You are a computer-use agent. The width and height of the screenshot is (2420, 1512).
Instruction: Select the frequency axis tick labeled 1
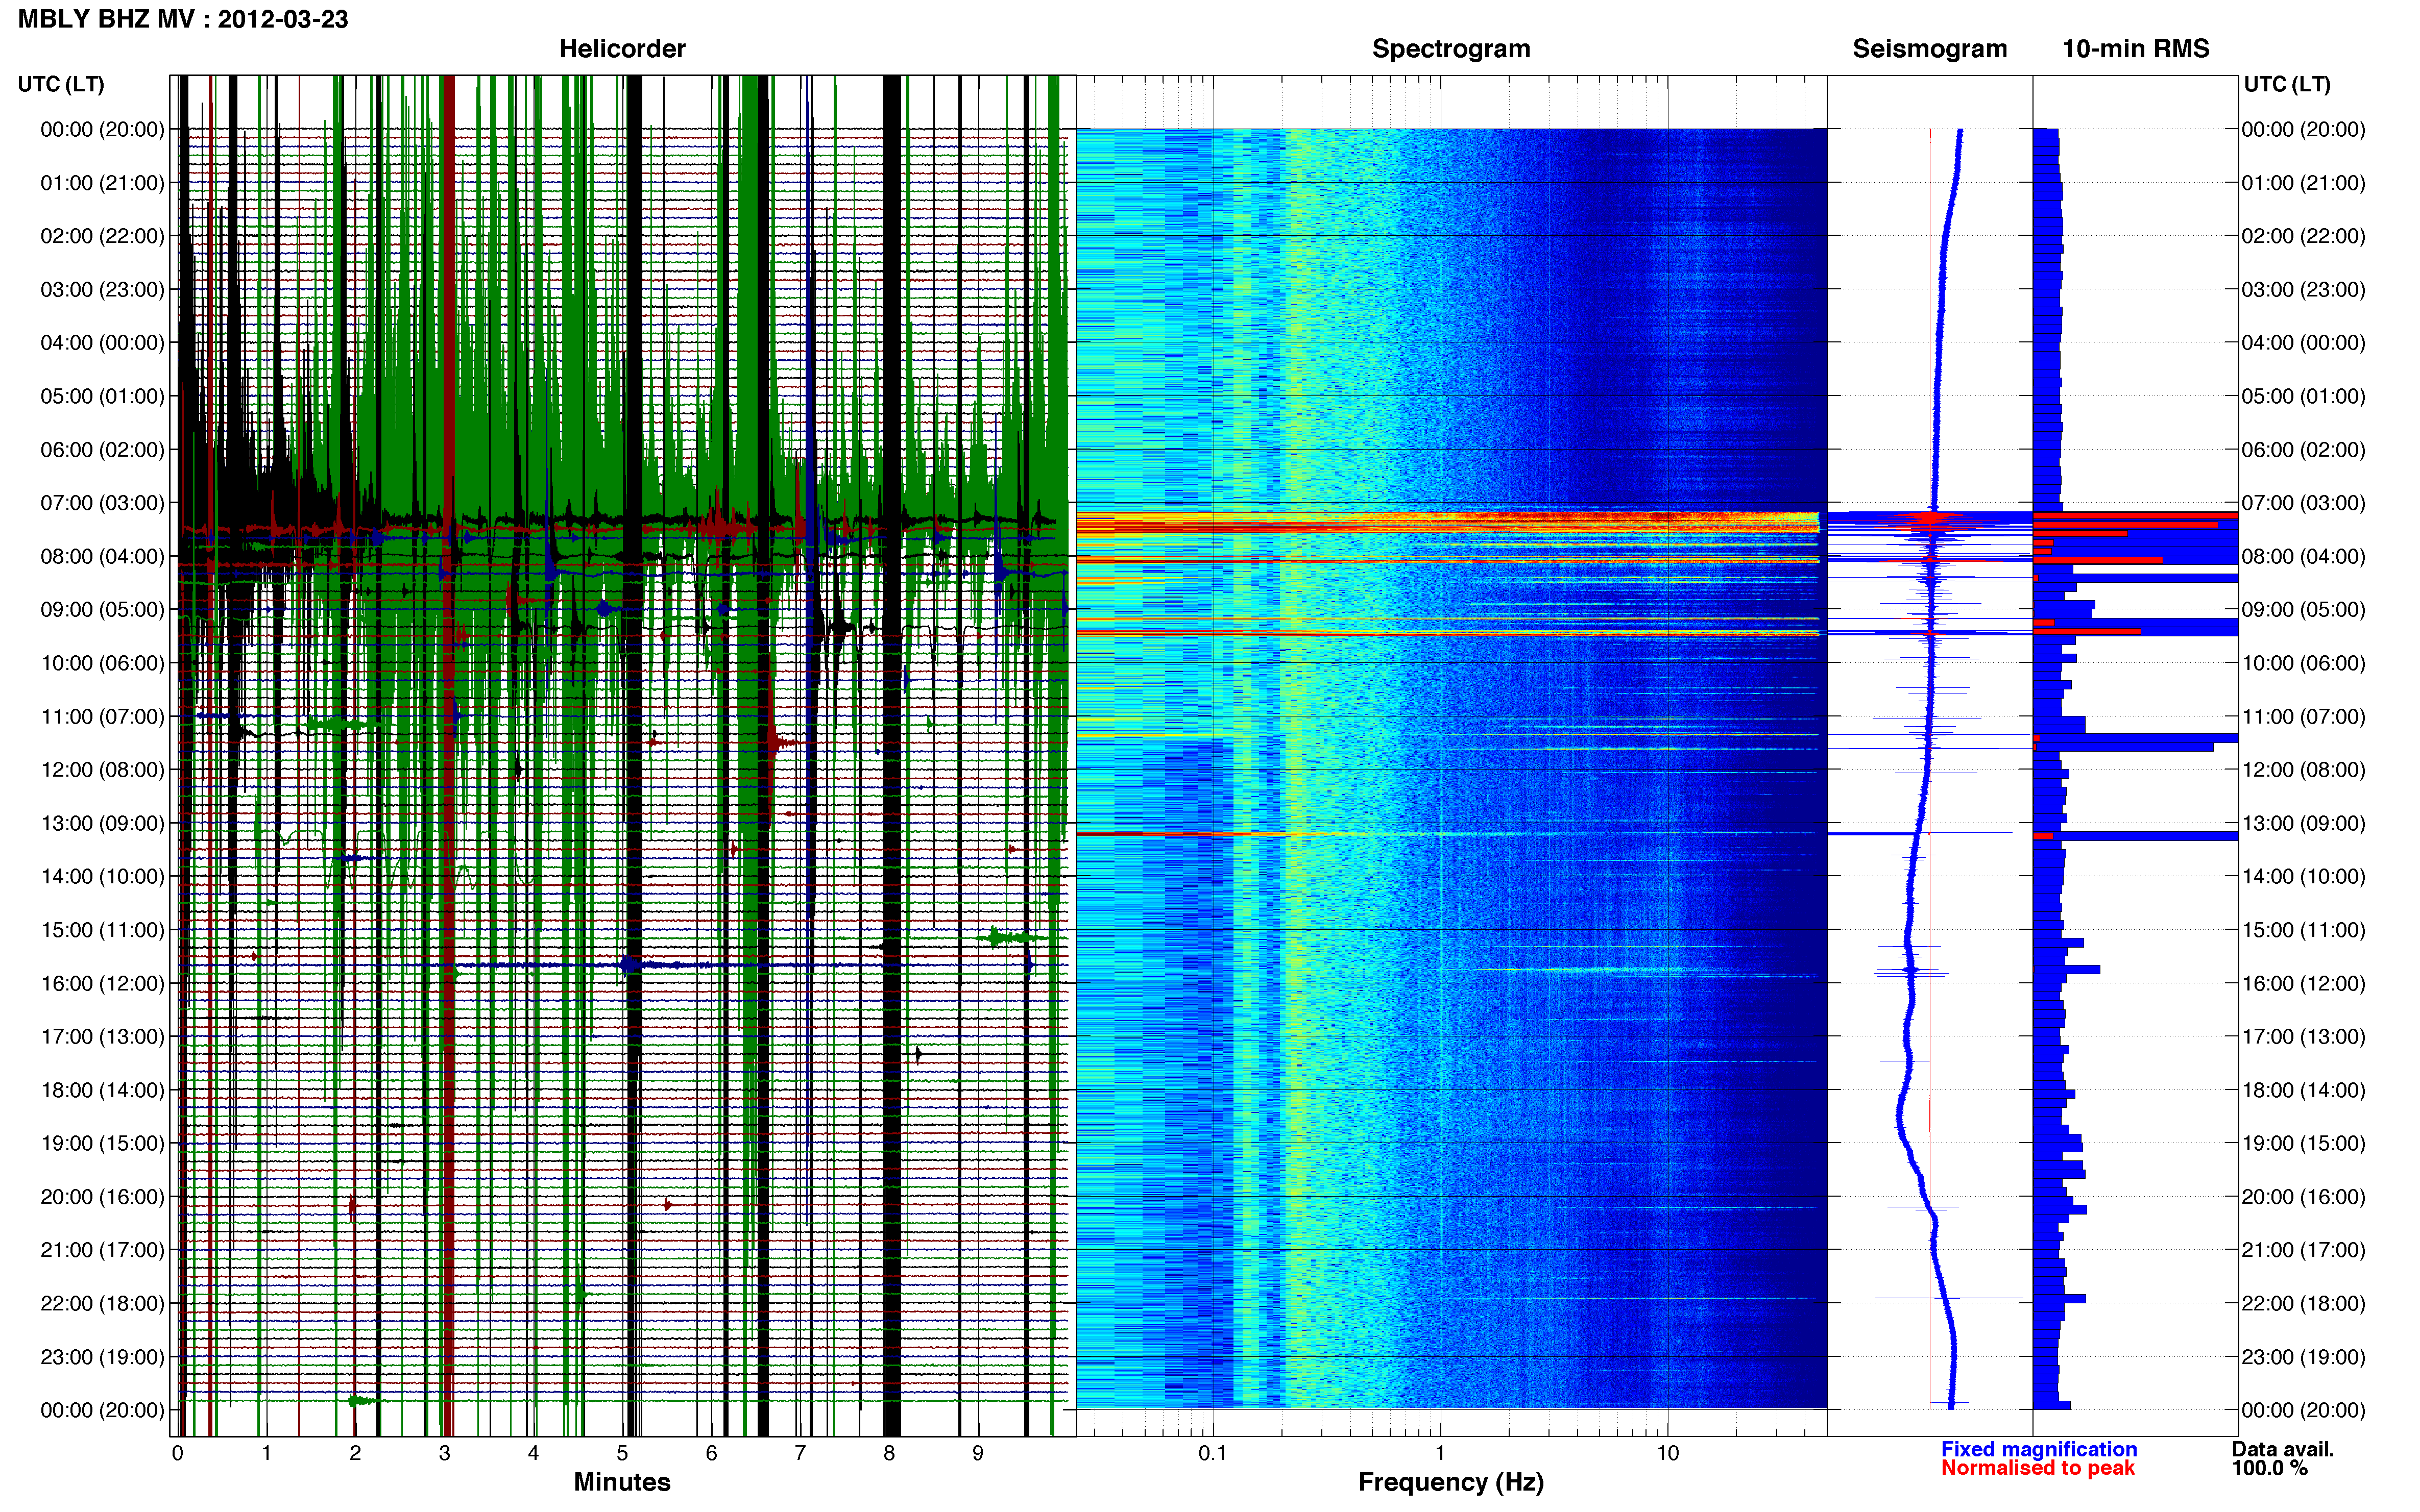[x=1440, y=1453]
